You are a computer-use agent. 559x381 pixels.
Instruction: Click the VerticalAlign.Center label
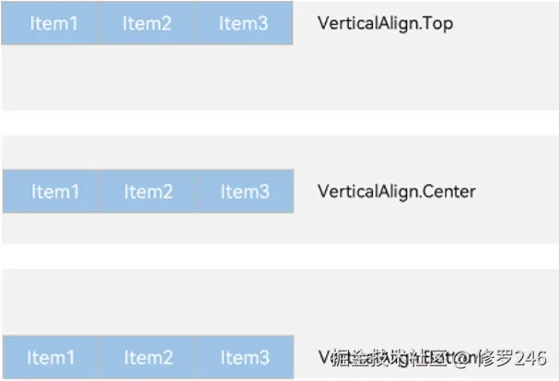(396, 191)
